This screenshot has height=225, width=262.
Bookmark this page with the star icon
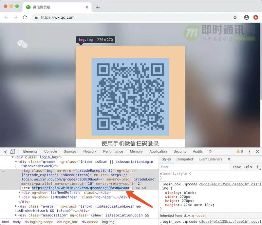point(235,17)
